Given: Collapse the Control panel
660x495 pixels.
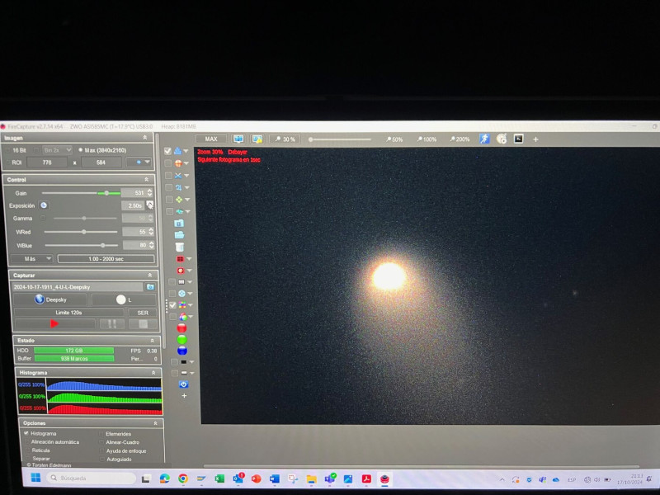Looking at the screenshot, I should pos(147,179).
